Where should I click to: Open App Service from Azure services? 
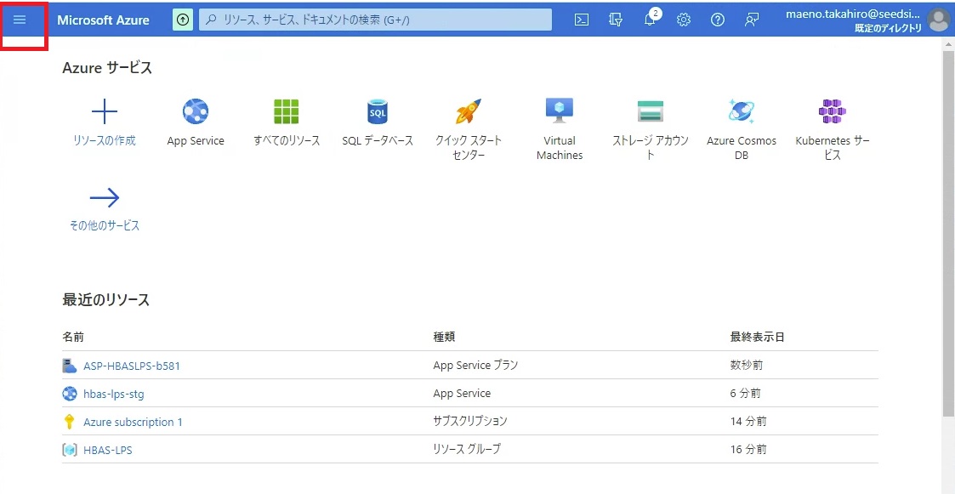click(196, 111)
